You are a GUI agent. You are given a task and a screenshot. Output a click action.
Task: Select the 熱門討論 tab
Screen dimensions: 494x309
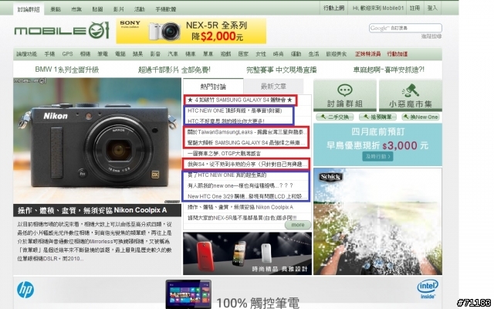(x=213, y=86)
